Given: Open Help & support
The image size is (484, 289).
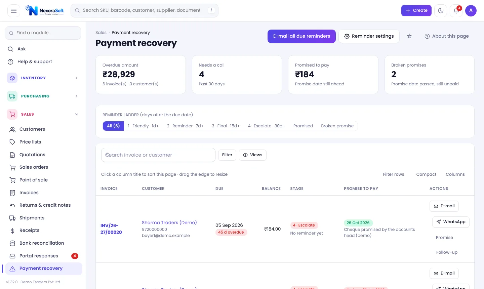Looking at the screenshot, I should (x=43, y=61).
